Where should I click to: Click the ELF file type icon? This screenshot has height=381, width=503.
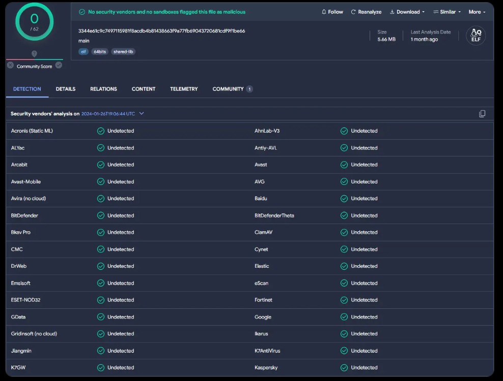476,36
